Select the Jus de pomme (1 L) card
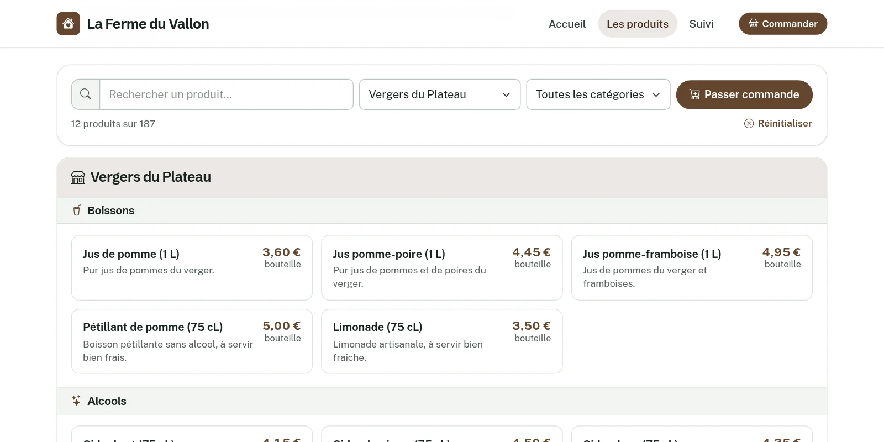Image resolution: width=884 pixels, height=442 pixels. point(192,268)
